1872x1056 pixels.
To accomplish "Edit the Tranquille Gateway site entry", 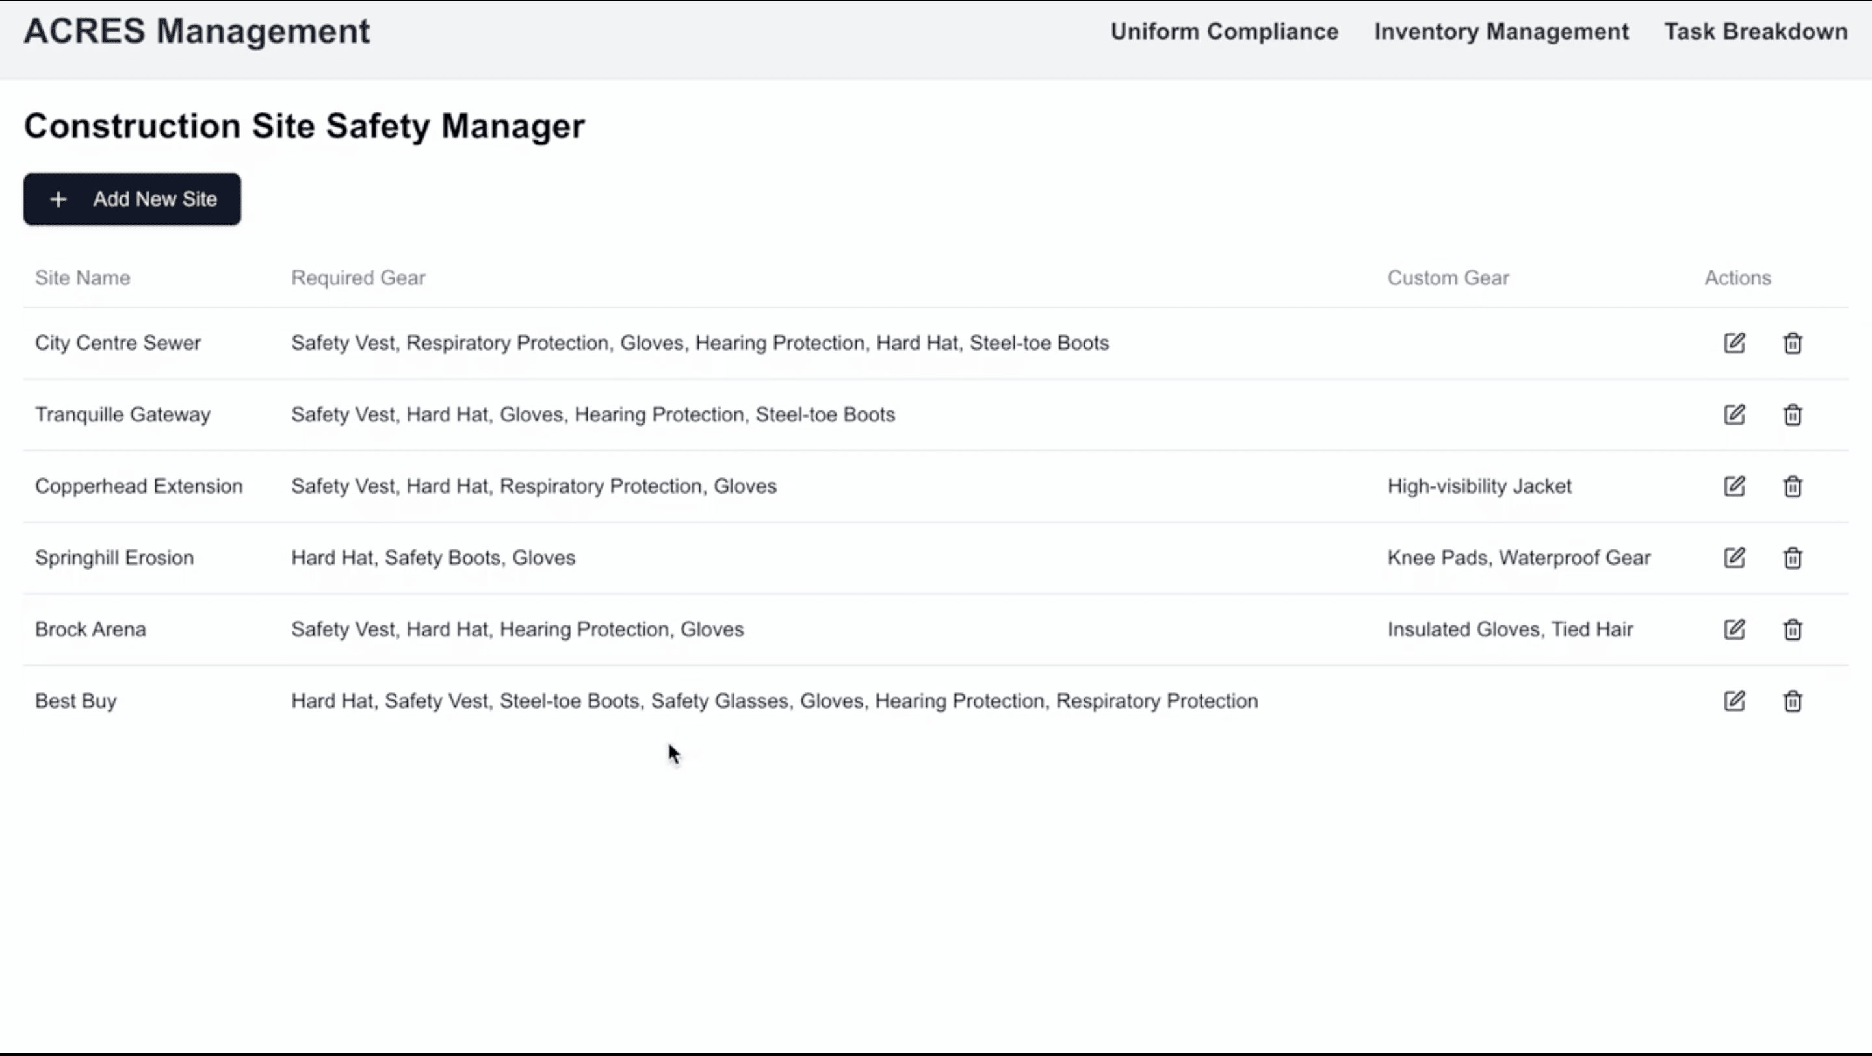I will point(1735,414).
